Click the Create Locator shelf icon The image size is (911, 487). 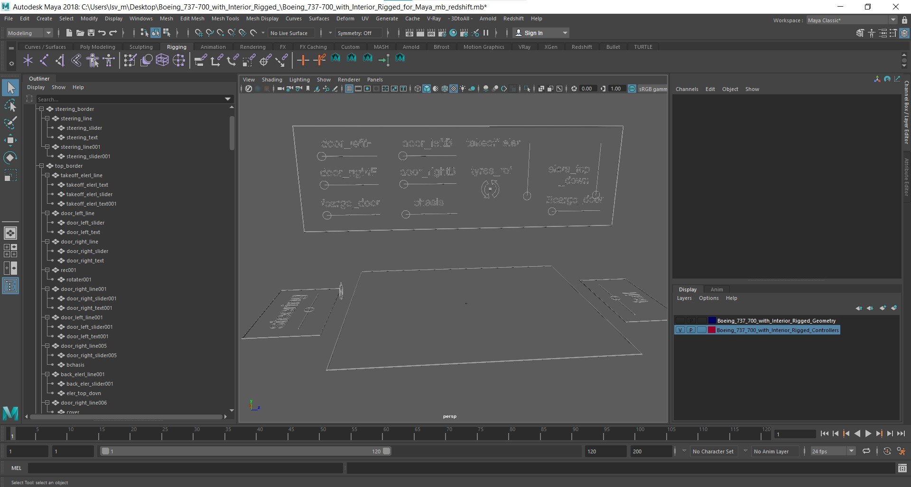[x=28, y=60]
